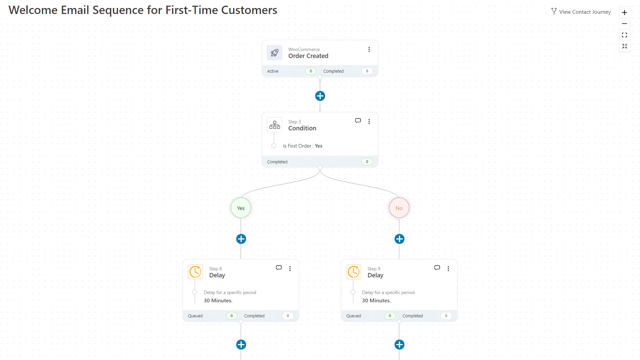
Task: Click the WooCommerce rocket trigger icon
Action: coord(275,53)
